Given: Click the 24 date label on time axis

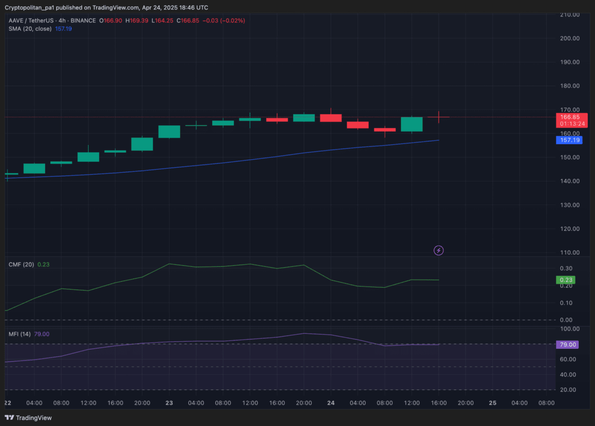Looking at the screenshot, I should [x=331, y=403].
